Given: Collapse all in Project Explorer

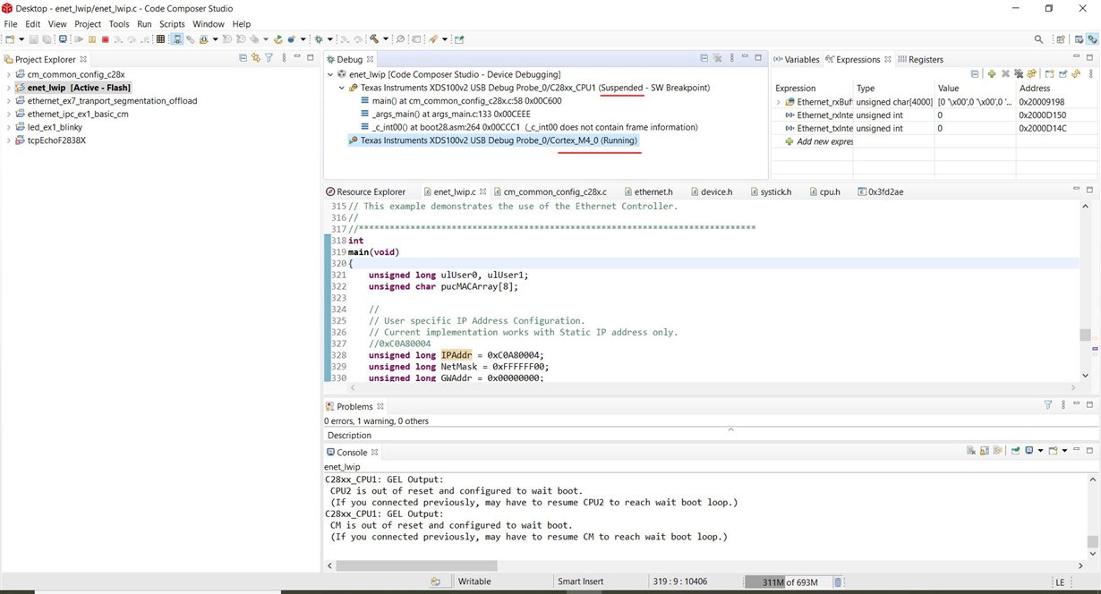Looking at the screenshot, I should (243, 59).
